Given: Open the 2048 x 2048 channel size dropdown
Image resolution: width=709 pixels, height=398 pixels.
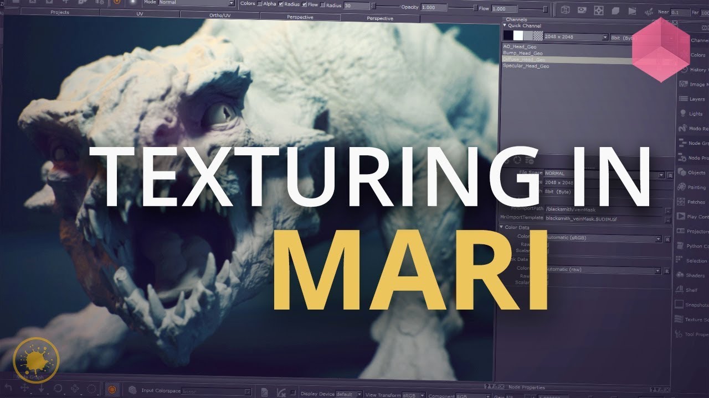Looking at the screenshot, I should (576, 37).
